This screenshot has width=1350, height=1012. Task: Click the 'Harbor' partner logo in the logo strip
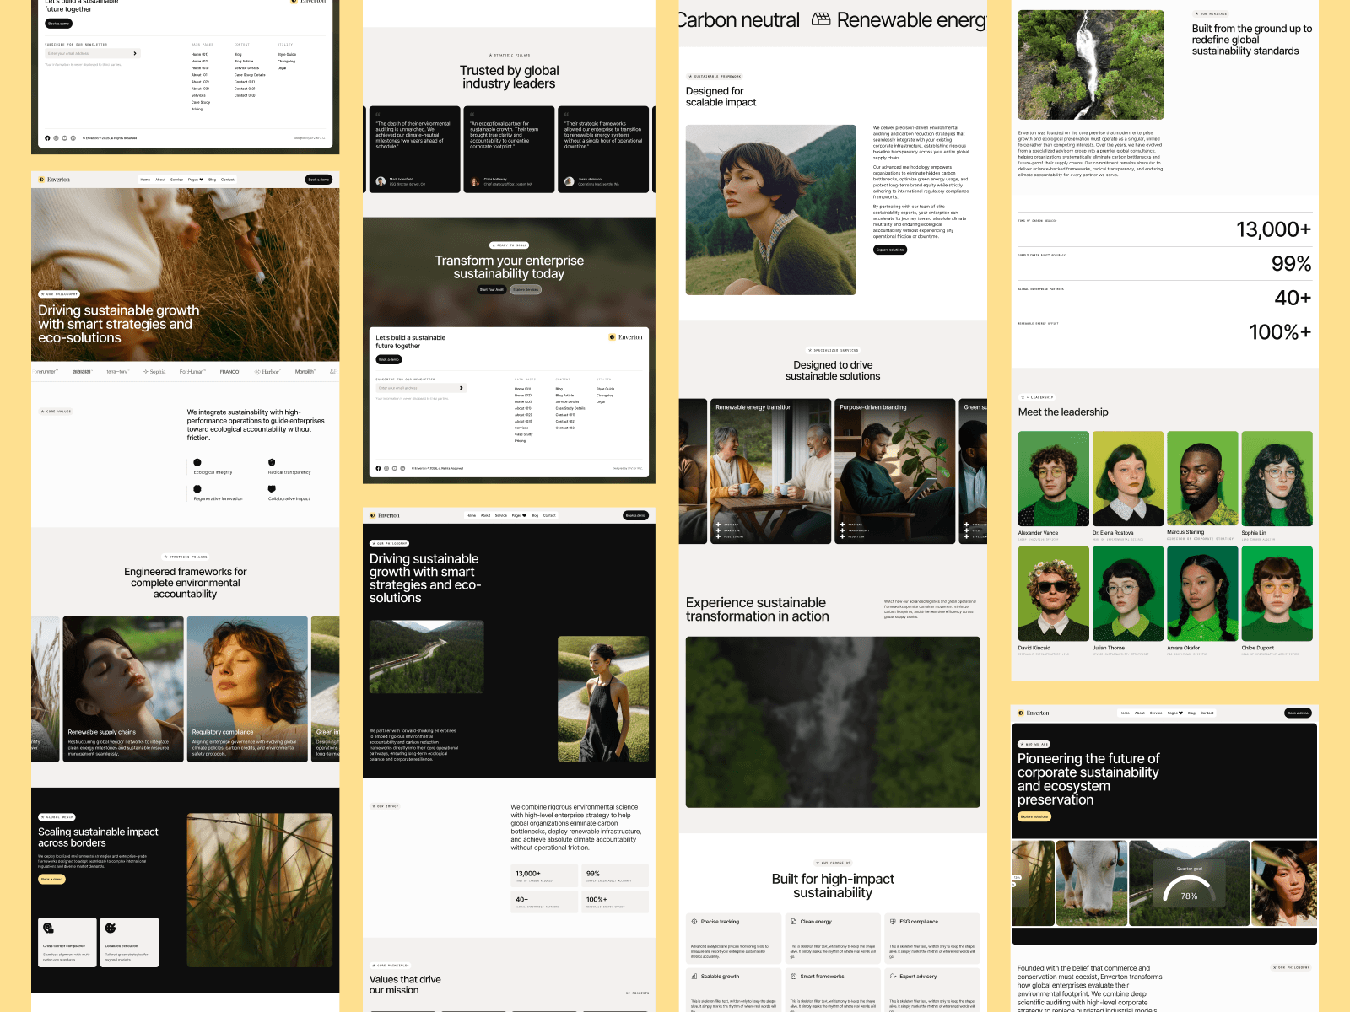268,372
